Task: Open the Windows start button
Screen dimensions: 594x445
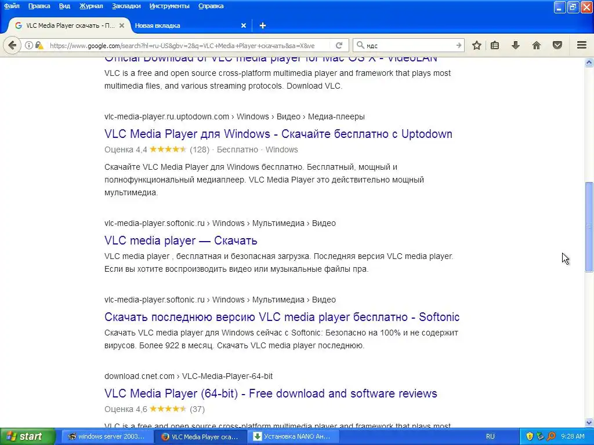Action: [28, 437]
